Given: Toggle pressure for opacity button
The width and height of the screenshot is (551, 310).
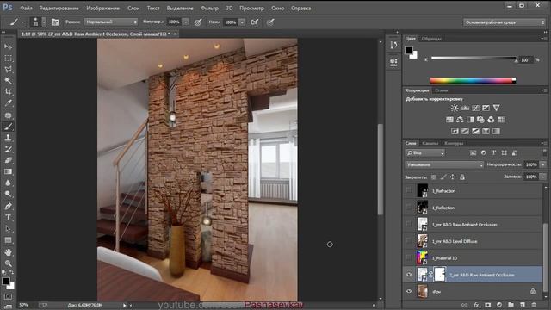Looking at the screenshot, I should [198, 22].
